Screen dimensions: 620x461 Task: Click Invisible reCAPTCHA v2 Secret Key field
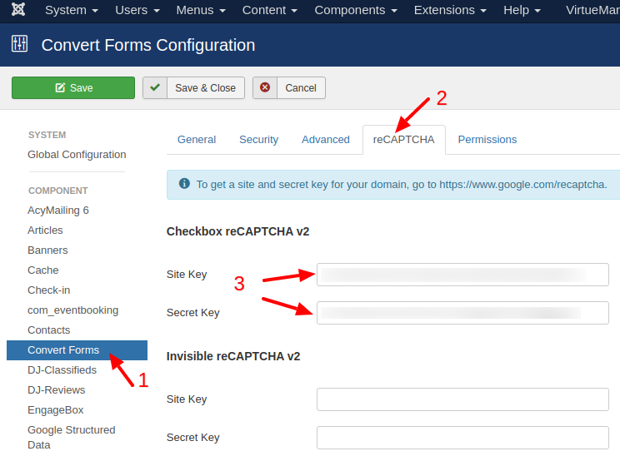tap(462, 438)
